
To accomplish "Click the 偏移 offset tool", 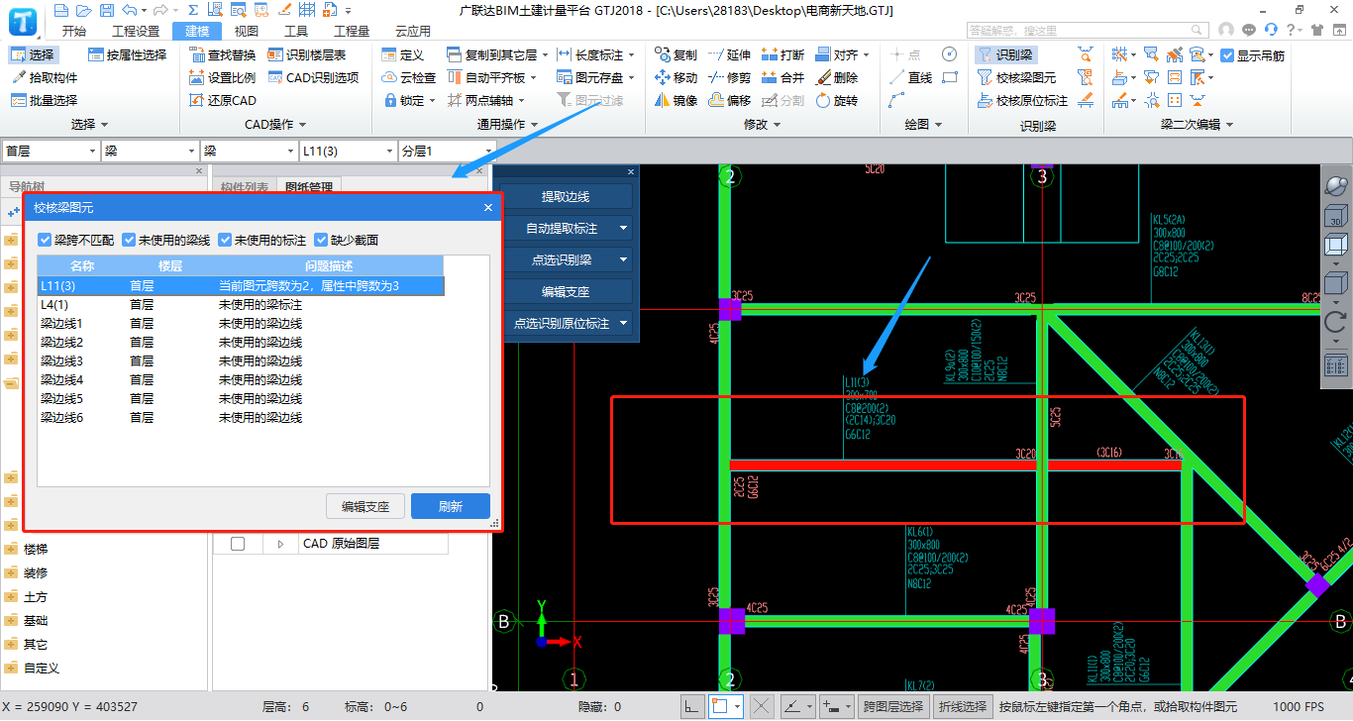I will coord(729,100).
